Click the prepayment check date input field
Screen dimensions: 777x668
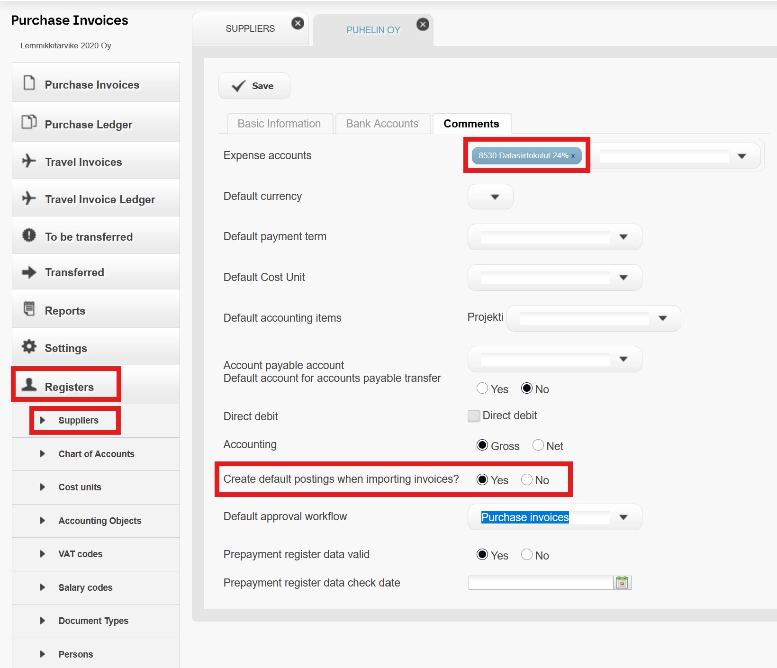541,583
